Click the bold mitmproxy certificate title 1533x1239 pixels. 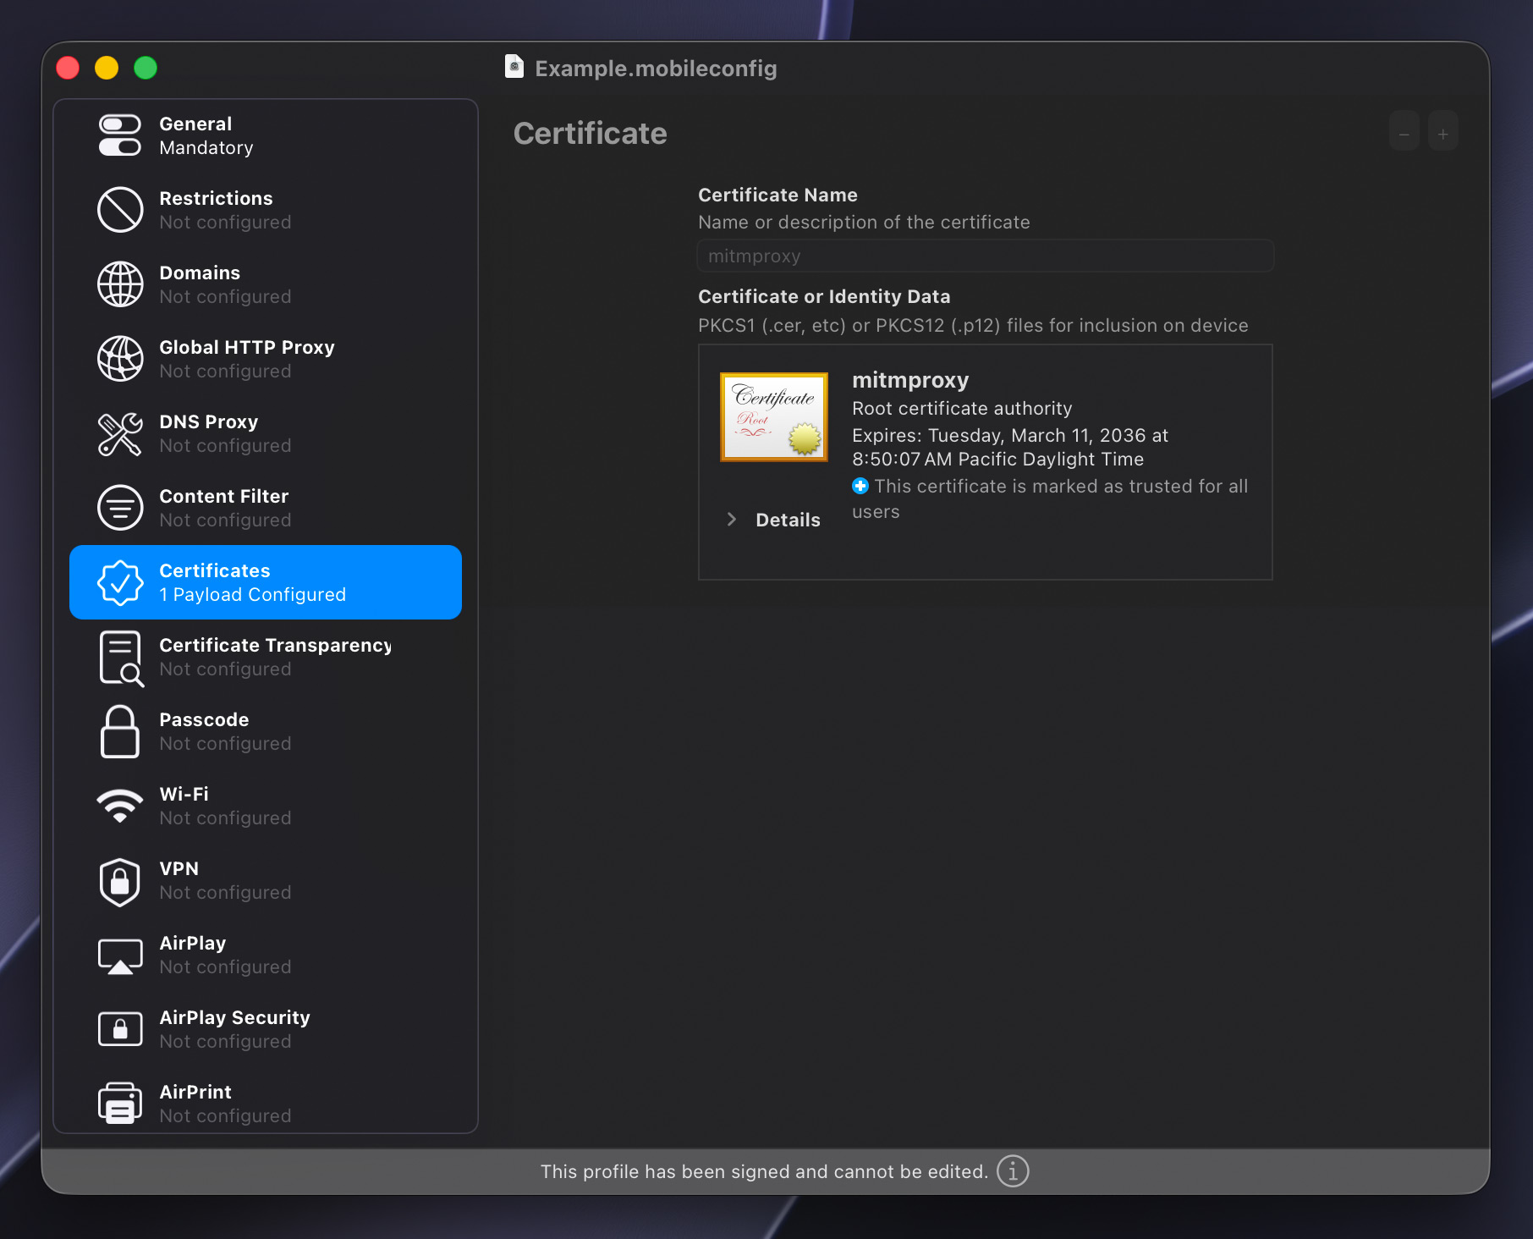[x=910, y=380]
